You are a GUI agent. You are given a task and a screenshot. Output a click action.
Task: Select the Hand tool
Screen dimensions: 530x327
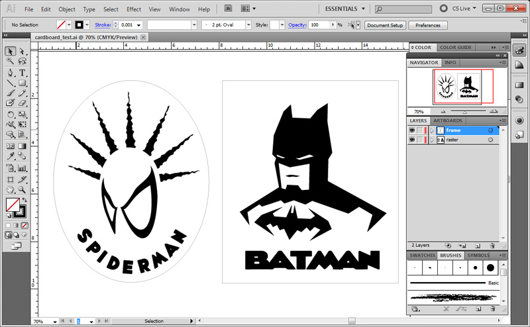10,189
